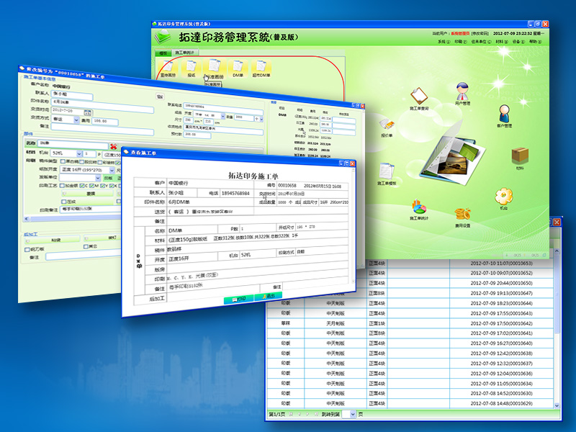Open the 报价单 quotation icon

pos(387,122)
